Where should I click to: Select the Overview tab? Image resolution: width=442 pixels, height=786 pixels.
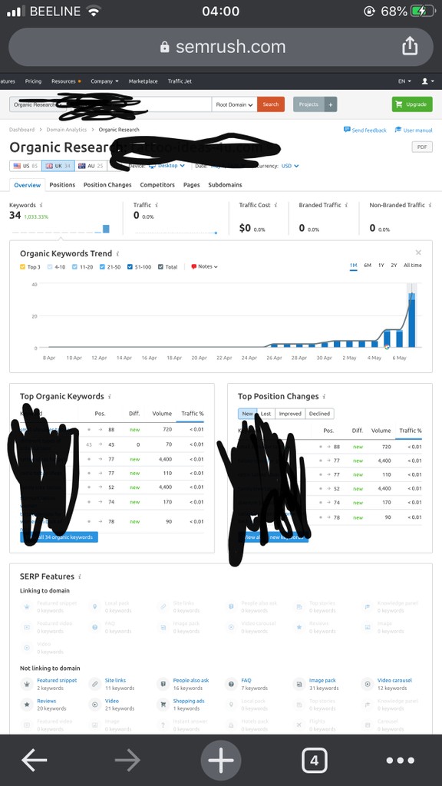pyautogui.click(x=27, y=185)
